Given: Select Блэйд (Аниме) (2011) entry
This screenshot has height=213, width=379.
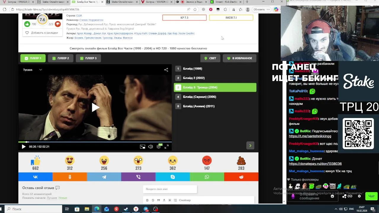Looking at the screenshot, I should [x=215, y=106].
